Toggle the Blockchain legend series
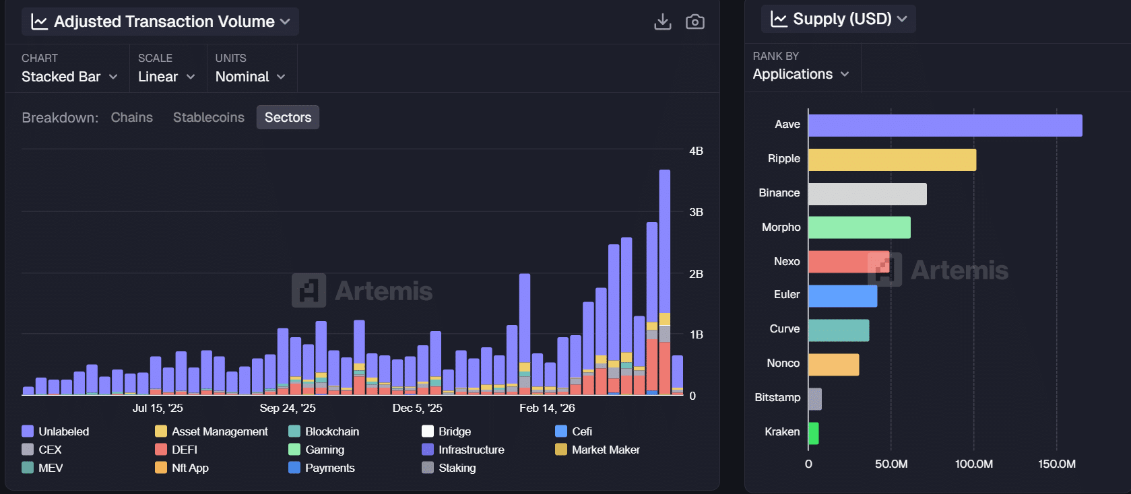Screen dimensions: 1131x494 [x=324, y=431]
